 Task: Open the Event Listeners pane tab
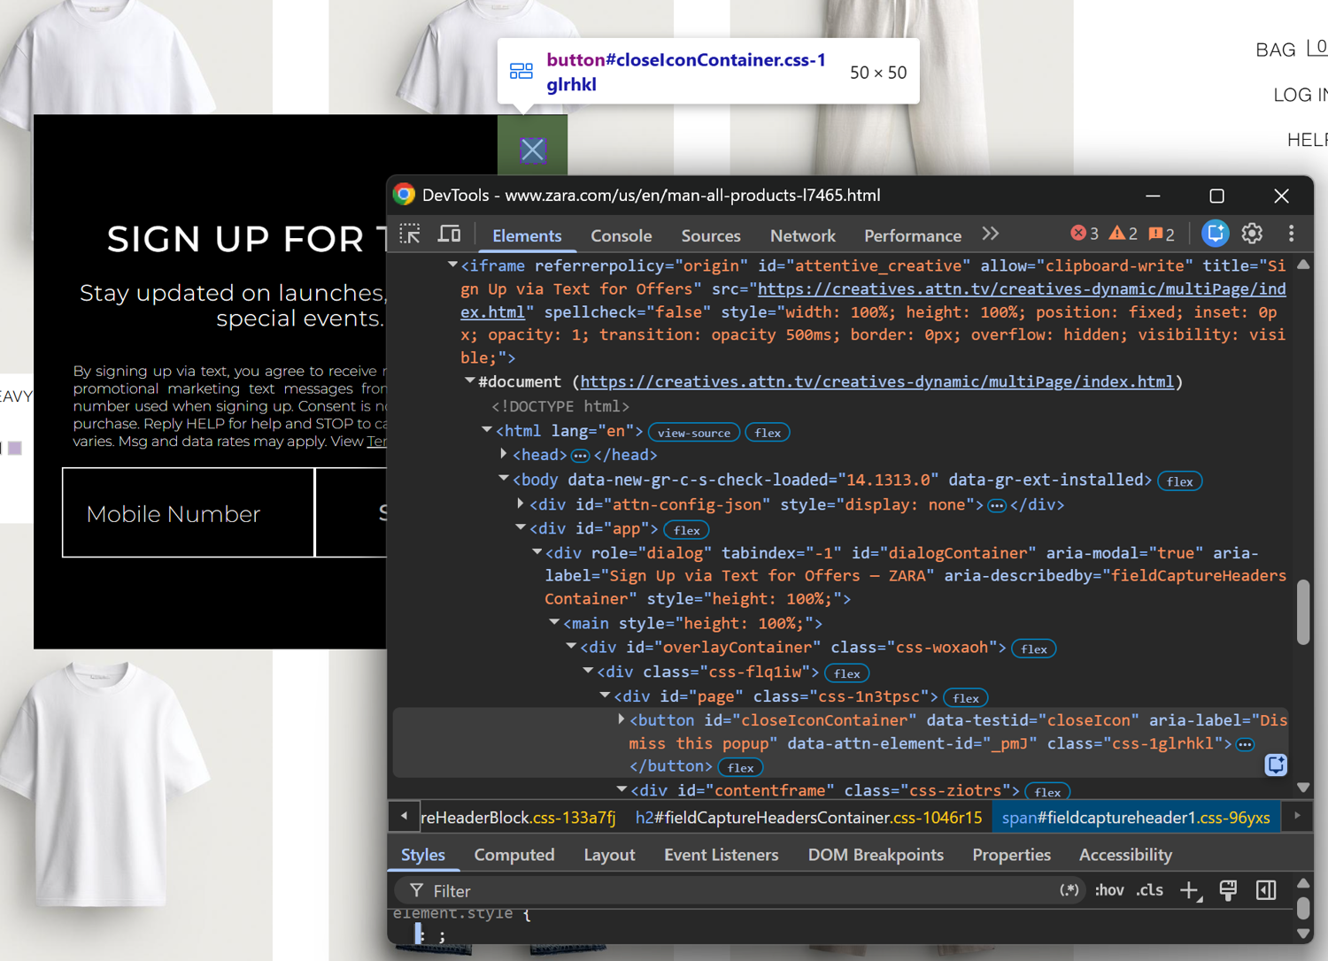coord(721,855)
